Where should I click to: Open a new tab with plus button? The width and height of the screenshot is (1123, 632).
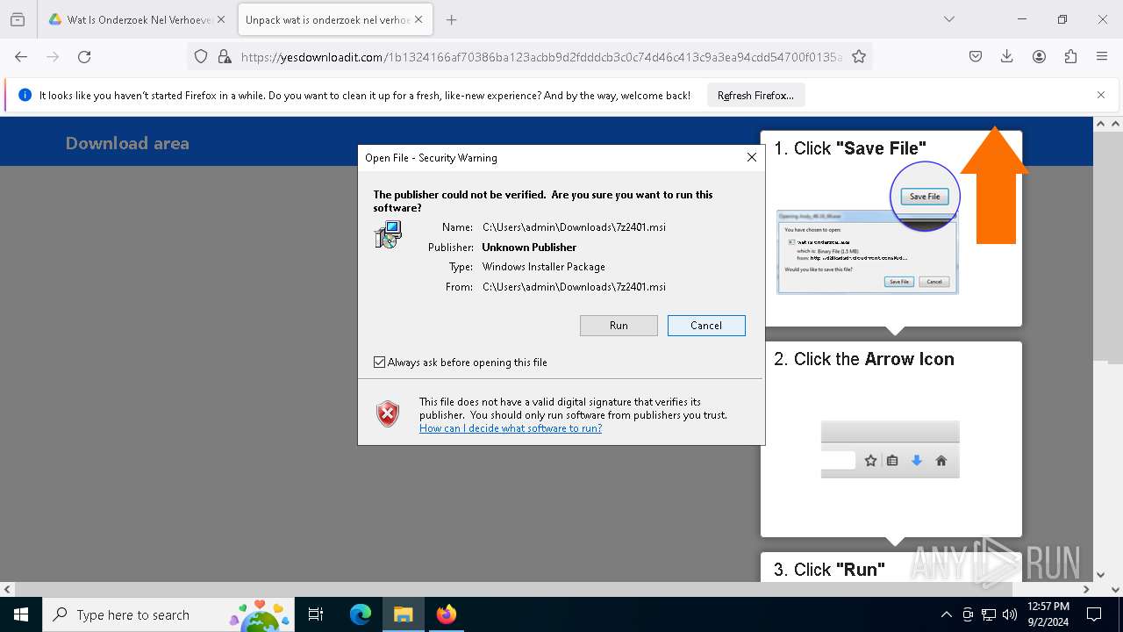(x=451, y=19)
